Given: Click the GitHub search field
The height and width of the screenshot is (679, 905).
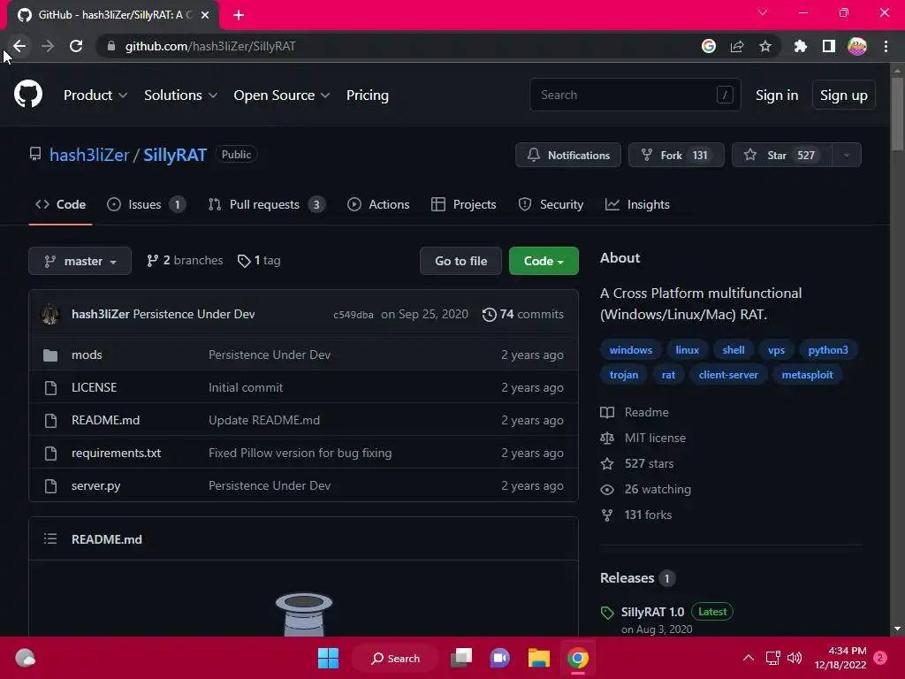Looking at the screenshot, I should pyautogui.click(x=635, y=95).
